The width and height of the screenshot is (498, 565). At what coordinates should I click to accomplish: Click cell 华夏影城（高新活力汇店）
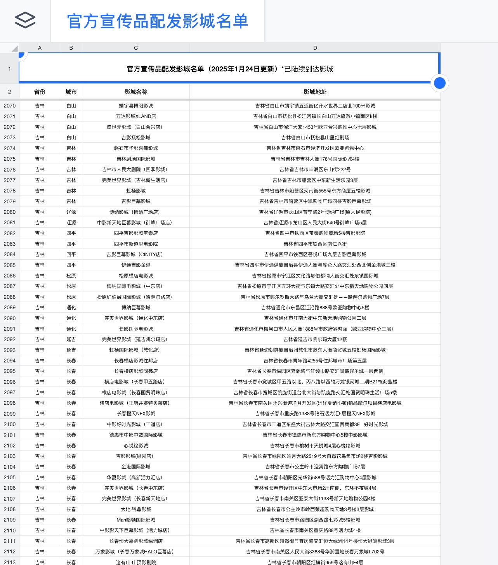[136, 477]
